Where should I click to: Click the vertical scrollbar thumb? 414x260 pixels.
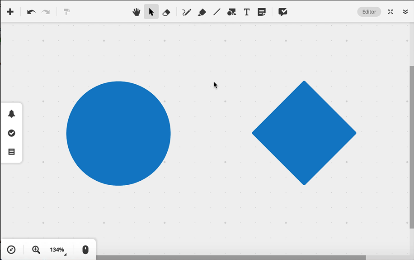[x=412, y=147]
